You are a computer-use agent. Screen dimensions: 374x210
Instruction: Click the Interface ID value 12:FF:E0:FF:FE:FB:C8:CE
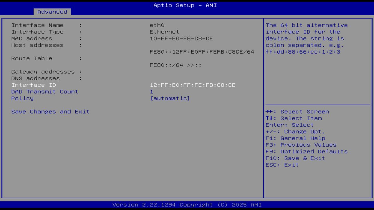point(193,85)
